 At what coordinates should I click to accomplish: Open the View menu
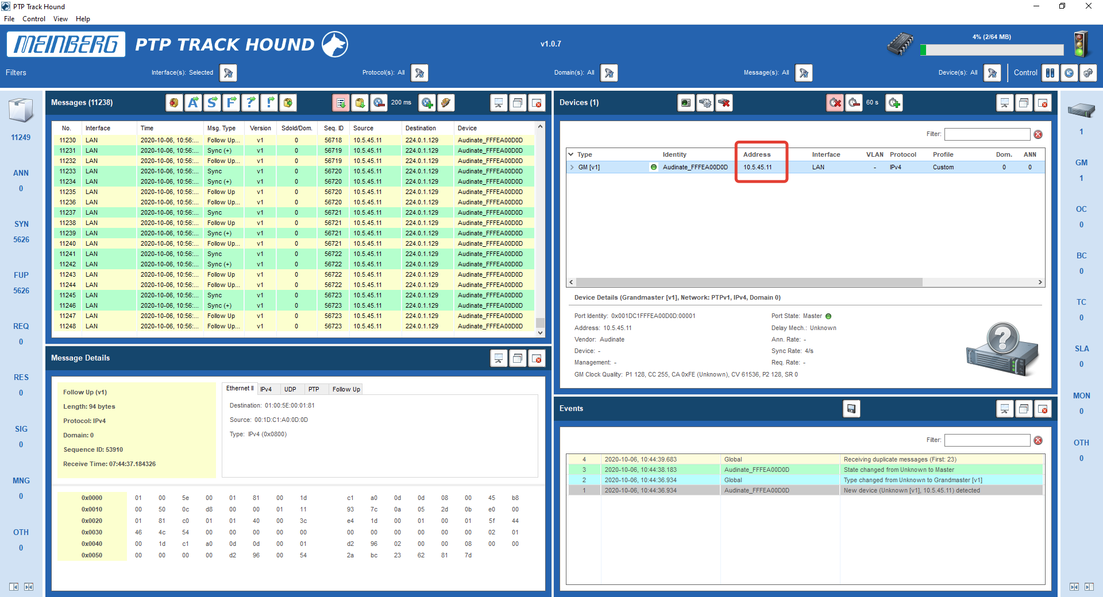[x=60, y=19]
